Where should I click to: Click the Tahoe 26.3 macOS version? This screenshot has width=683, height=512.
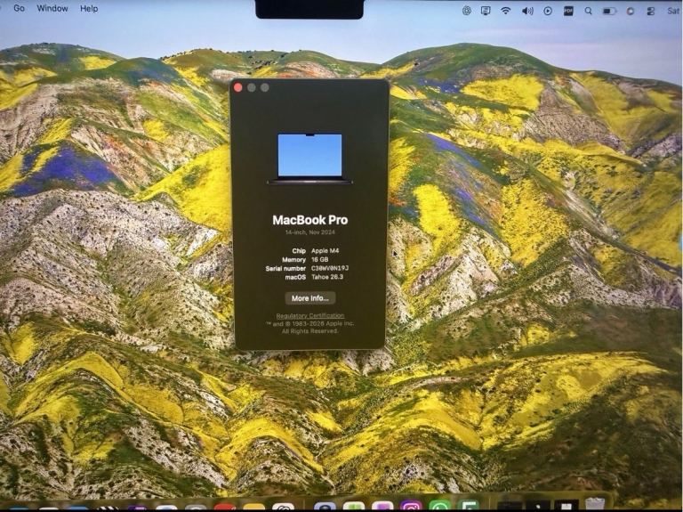tap(327, 277)
